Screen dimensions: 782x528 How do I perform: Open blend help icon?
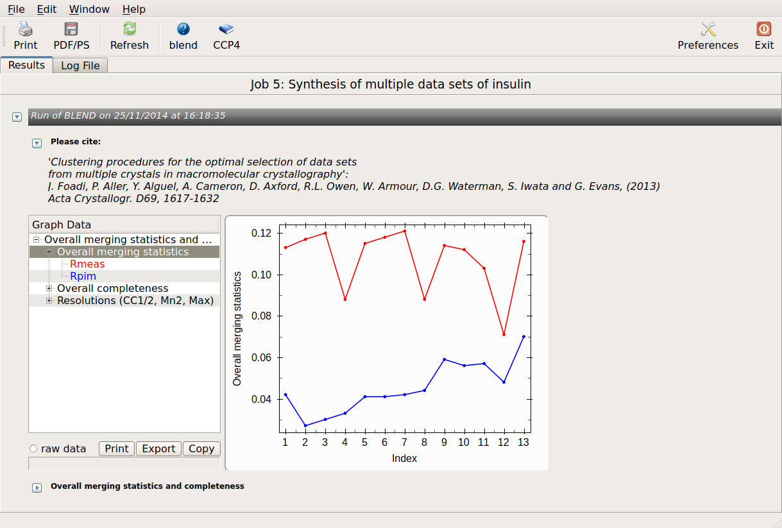click(x=183, y=30)
